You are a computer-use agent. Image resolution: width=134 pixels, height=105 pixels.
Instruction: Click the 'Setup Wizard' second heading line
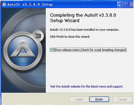point(65,21)
